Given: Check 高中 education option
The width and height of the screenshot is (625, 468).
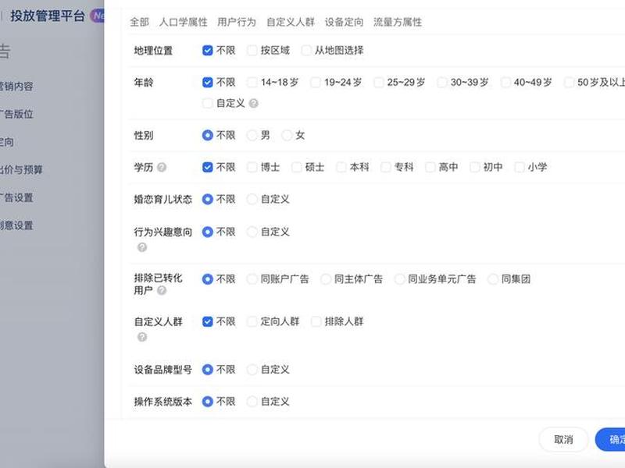Looking at the screenshot, I should click(x=430, y=167).
